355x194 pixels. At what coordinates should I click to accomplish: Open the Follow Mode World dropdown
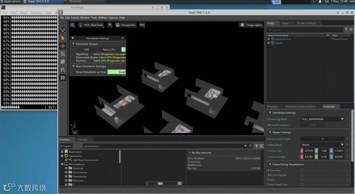point(322,145)
